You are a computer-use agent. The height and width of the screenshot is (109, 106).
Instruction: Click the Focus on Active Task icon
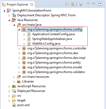[81, 4]
